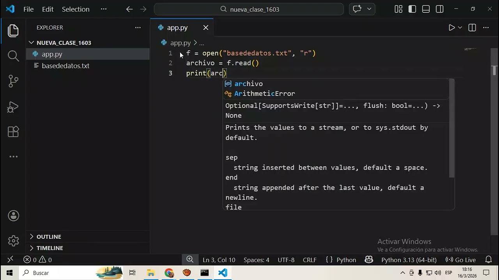Change line endings via CRLF
Image resolution: width=499 pixels, height=280 pixels.
[x=310, y=260]
